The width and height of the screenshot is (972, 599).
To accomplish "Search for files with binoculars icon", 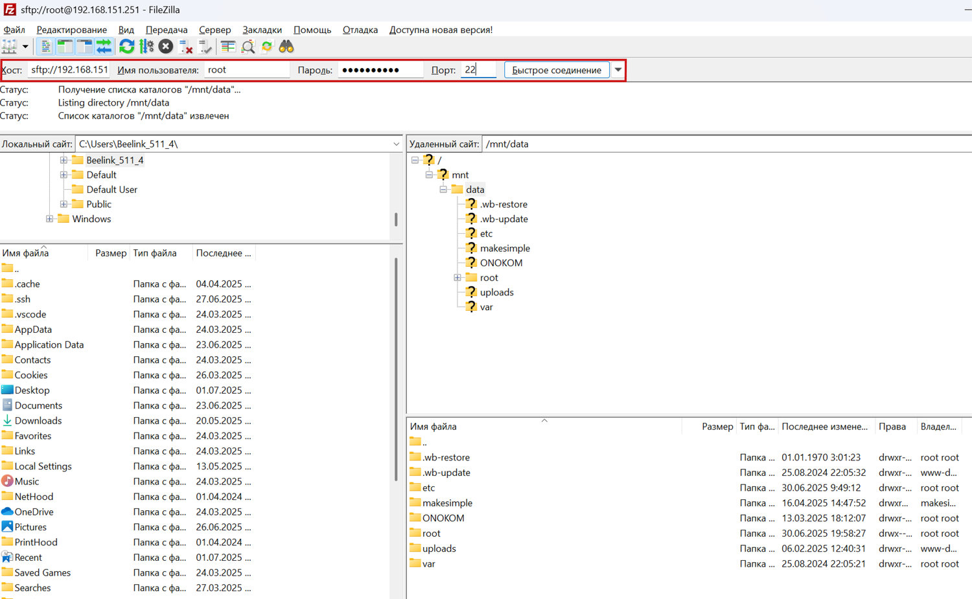I will pos(286,47).
